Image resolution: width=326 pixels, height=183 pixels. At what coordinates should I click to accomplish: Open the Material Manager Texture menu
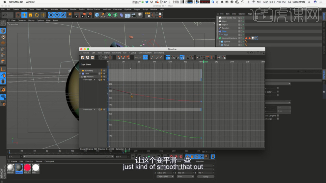39,161
